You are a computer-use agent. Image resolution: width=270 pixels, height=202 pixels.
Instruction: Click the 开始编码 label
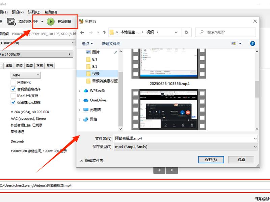(x=64, y=22)
